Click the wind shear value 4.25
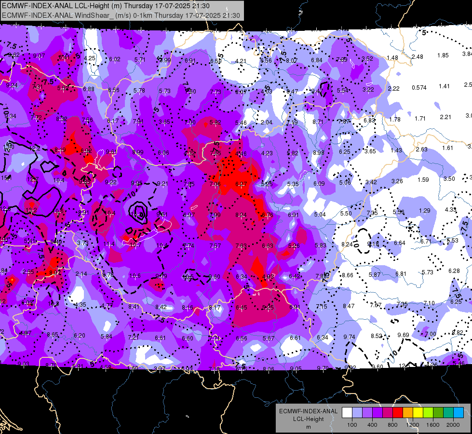 click(x=90, y=58)
